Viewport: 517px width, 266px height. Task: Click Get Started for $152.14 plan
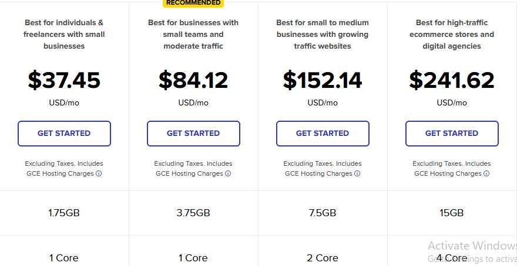click(323, 134)
